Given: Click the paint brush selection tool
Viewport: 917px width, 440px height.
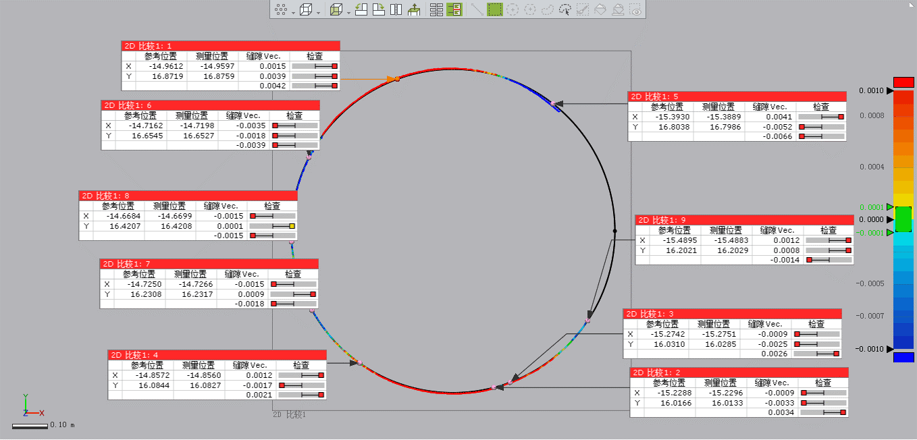Looking at the screenshot, I should tap(583, 9).
